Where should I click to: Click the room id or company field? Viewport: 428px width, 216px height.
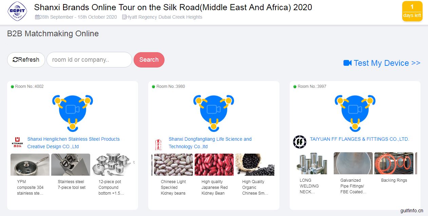[89, 60]
